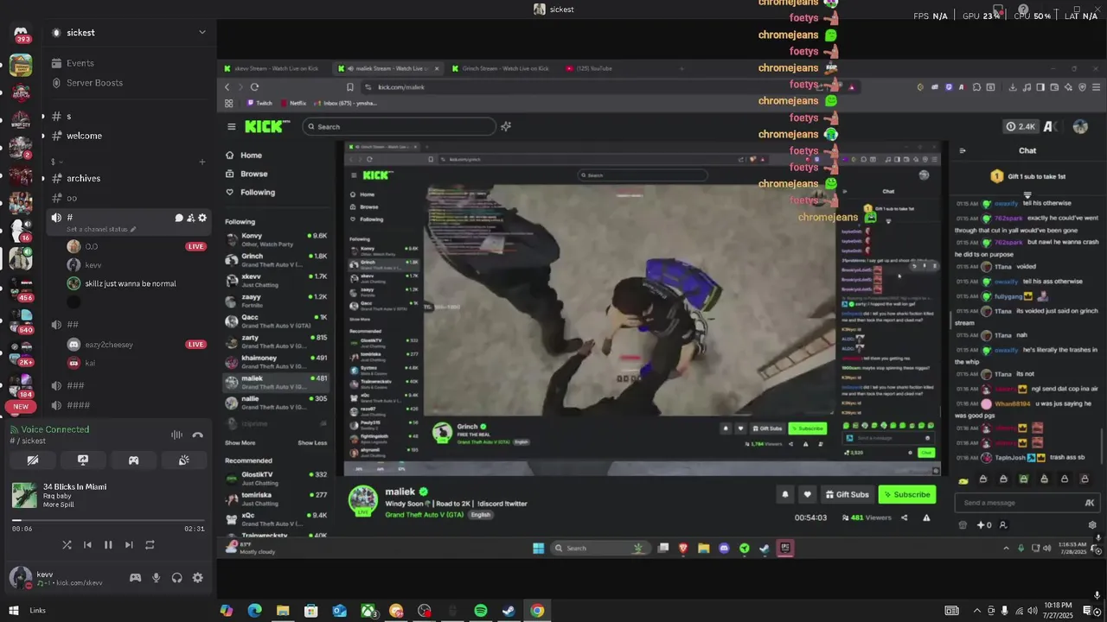Disconnect from the voice channel
1107x622 pixels.
pyautogui.click(x=197, y=435)
